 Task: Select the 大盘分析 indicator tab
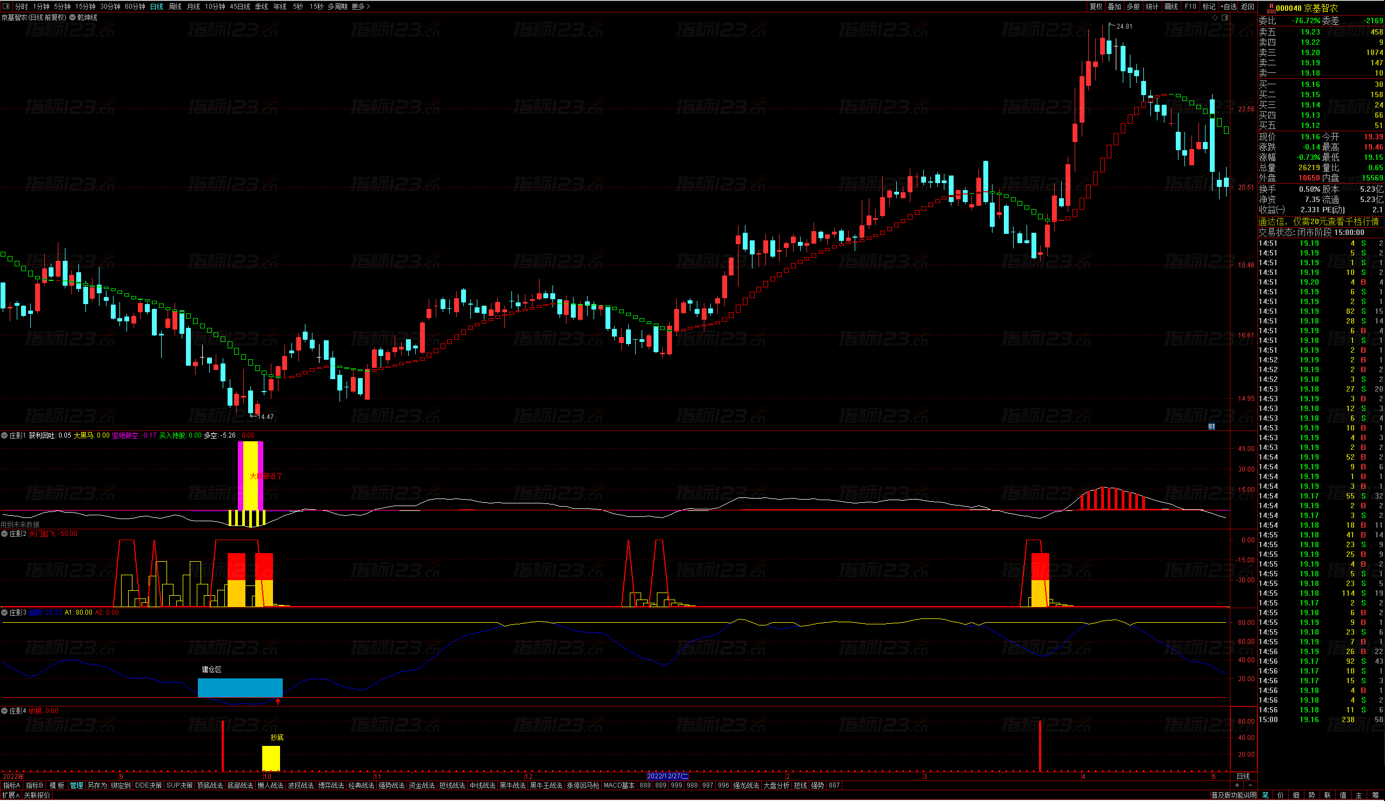[777, 786]
